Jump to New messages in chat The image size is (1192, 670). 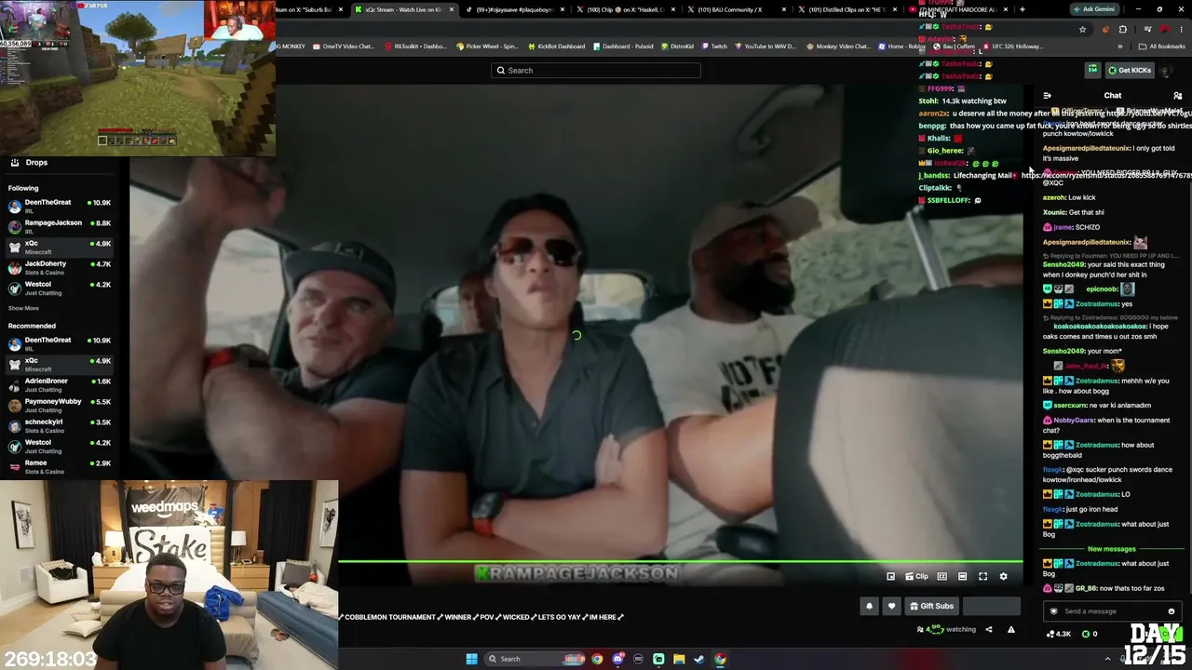tap(1112, 549)
